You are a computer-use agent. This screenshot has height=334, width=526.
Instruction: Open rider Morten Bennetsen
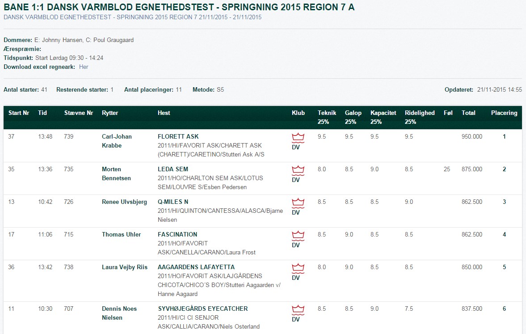[116, 173]
